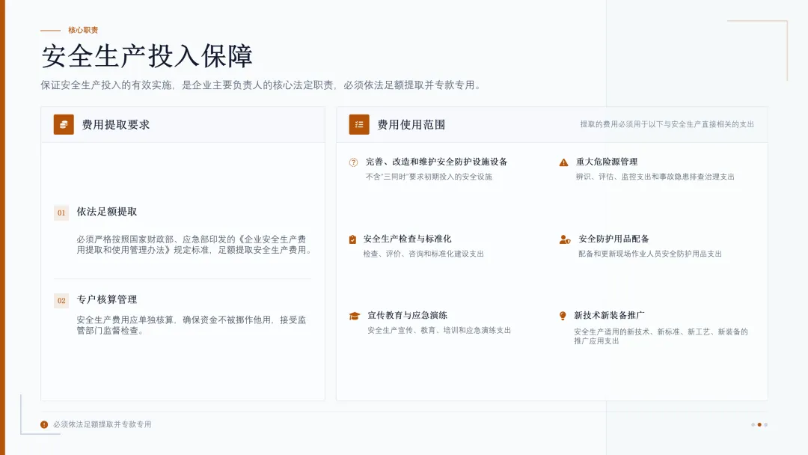Screen dimensions: 808x455
Task: Click the 核心职责 section label
Action: [x=83, y=30]
